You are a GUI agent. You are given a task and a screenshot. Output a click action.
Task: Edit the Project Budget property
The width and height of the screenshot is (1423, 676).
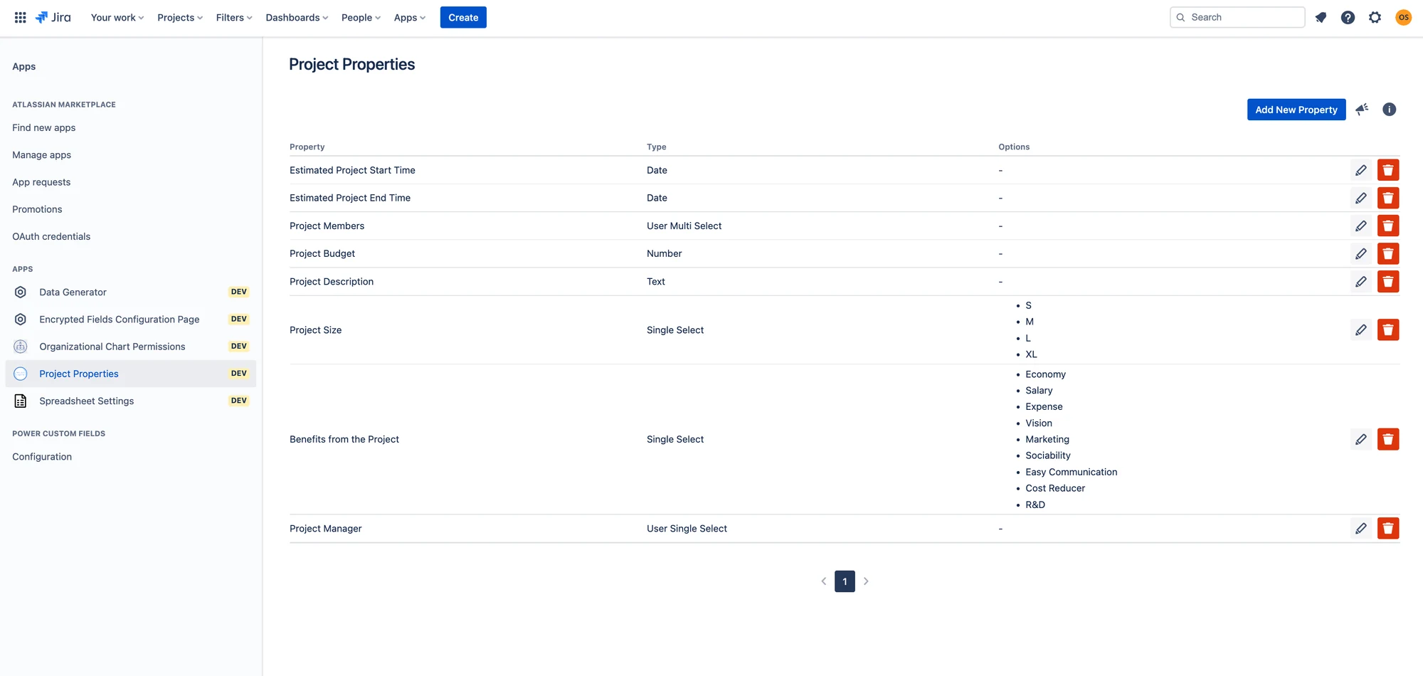[x=1361, y=253]
